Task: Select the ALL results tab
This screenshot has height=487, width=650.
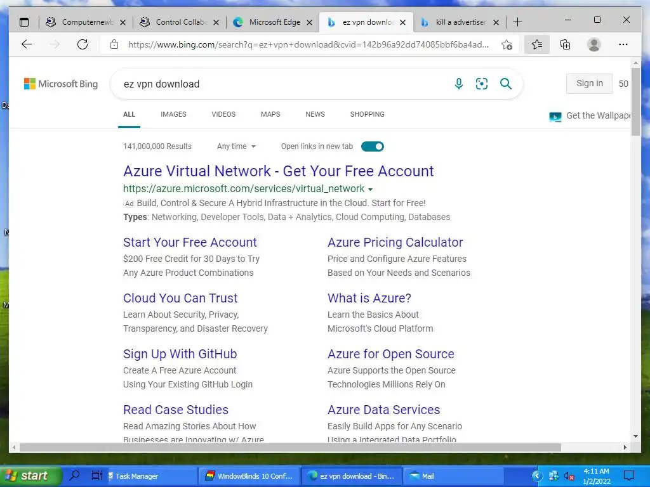Action: (129, 114)
